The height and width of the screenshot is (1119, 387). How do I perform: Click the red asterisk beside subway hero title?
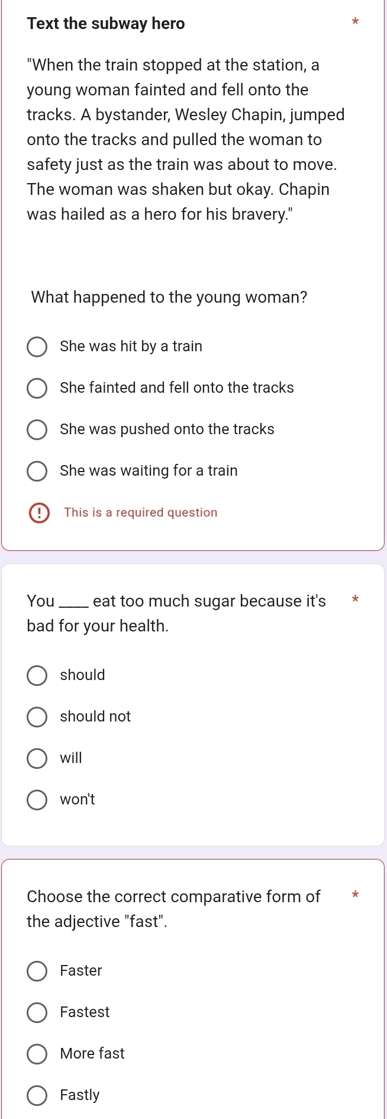355,23
